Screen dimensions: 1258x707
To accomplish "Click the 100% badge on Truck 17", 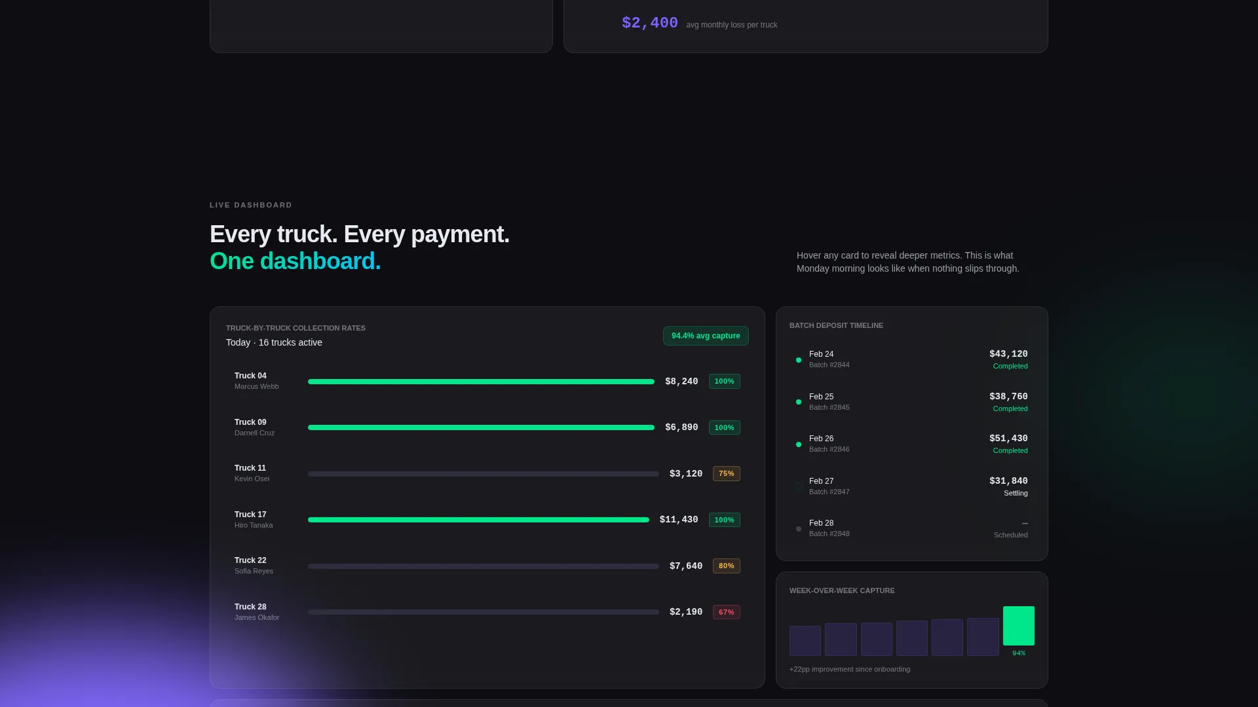I will click(x=725, y=520).
